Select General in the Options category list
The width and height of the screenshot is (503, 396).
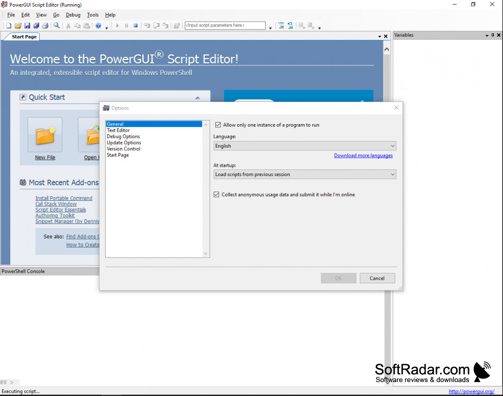pyautogui.click(x=154, y=124)
